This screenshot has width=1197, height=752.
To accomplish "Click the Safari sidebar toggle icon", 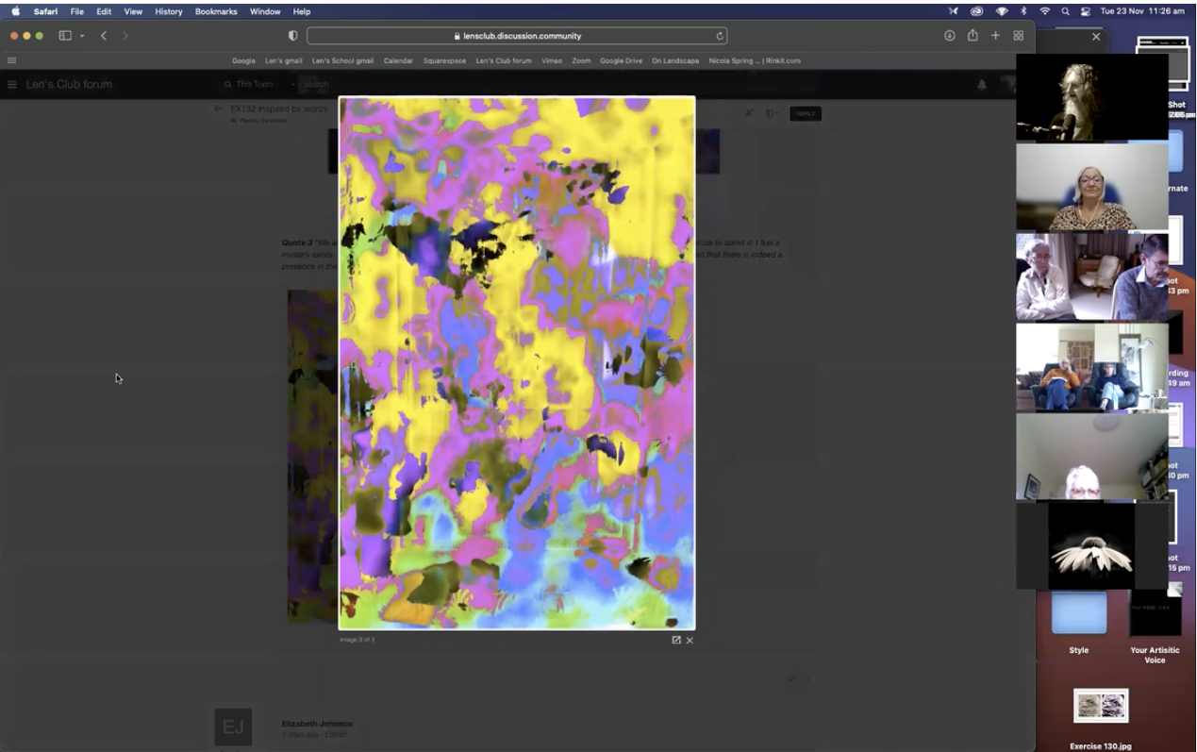I will tap(65, 36).
